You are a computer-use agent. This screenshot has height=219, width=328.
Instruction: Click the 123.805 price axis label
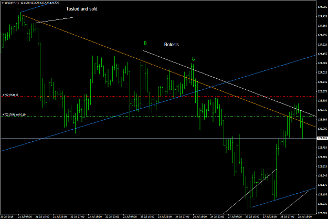pyautogui.click(x=322, y=101)
